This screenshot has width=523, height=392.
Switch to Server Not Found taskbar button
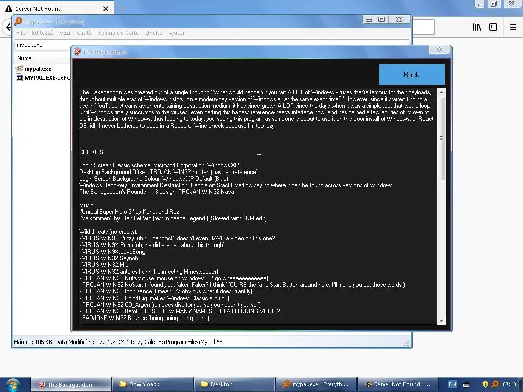(397, 384)
